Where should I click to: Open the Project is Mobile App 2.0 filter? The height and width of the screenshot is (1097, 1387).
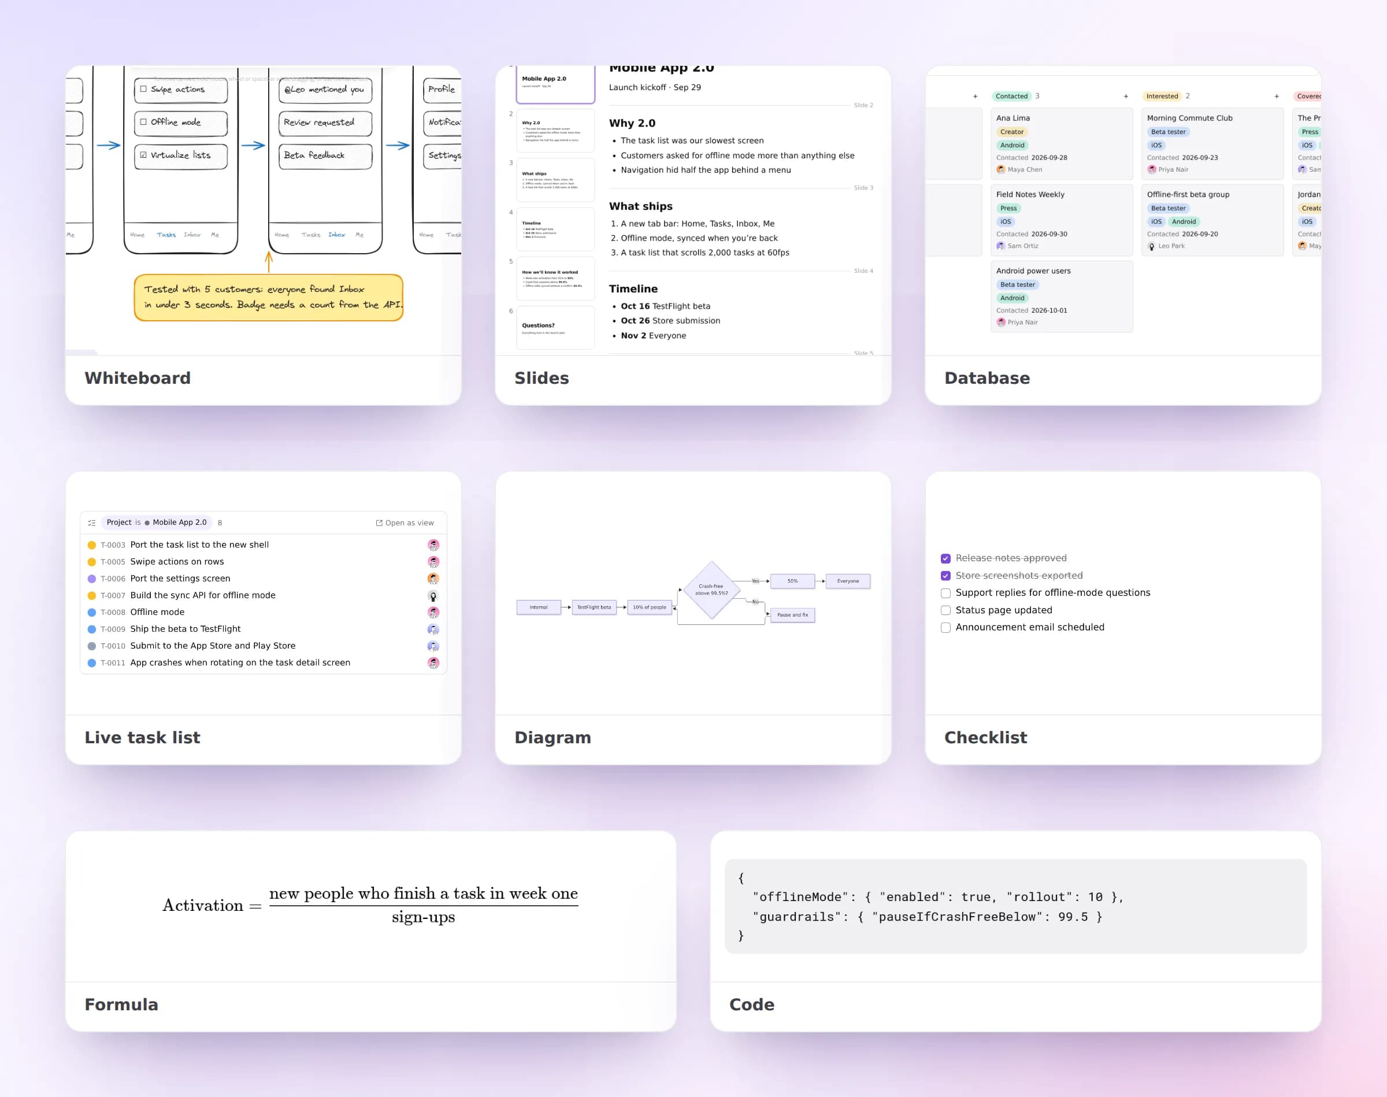point(157,523)
